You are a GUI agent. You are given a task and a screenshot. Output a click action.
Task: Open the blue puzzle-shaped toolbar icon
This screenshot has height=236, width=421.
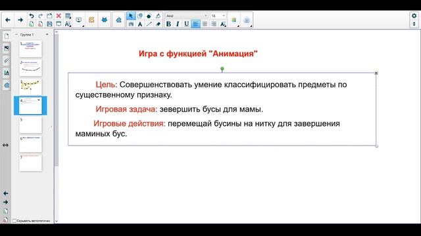click(118, 20)
